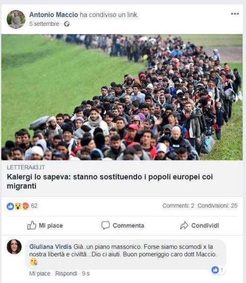
Task: Click the comment's like count badge
Action: click(x=218, y=270)
